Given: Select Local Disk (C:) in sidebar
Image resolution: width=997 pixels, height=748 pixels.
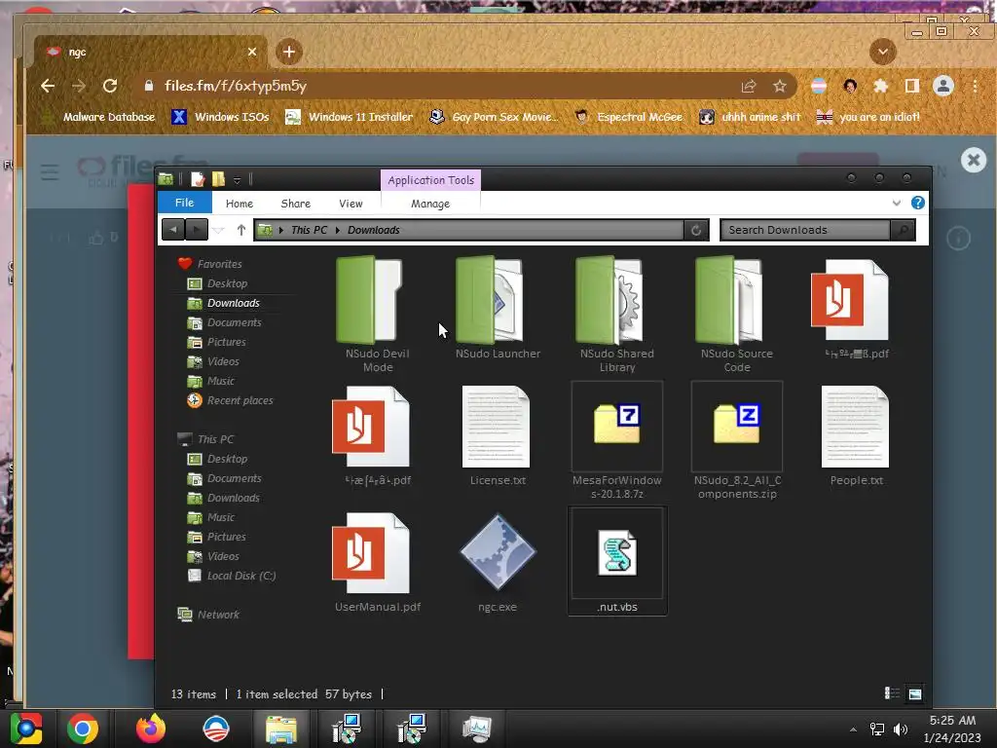Looking at the screenshot, I should click(241, 577).
